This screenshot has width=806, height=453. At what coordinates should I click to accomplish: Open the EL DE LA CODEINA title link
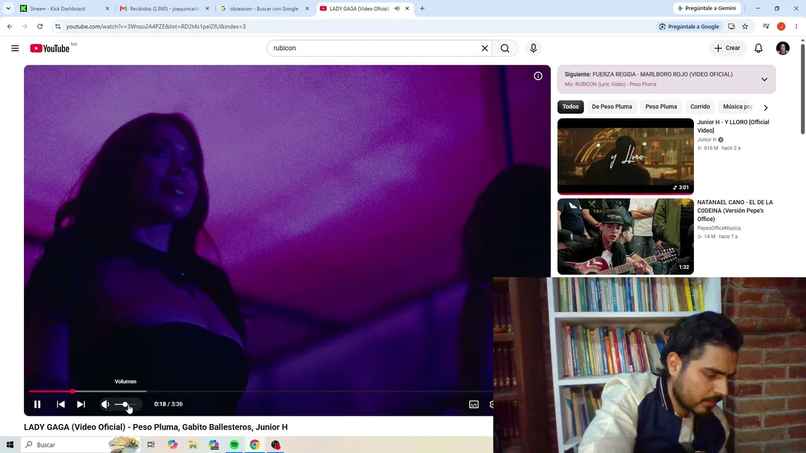[735, 211]
